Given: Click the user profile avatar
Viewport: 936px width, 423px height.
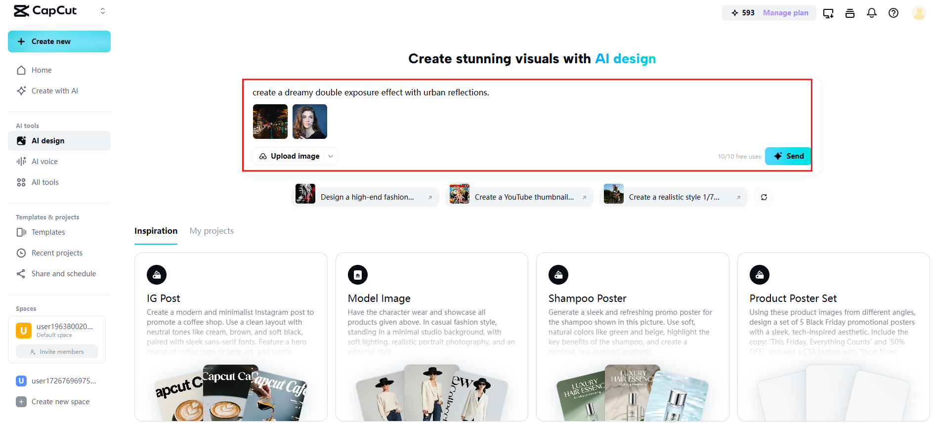Looking at the screenshot, I should click(x=919, y=13).
